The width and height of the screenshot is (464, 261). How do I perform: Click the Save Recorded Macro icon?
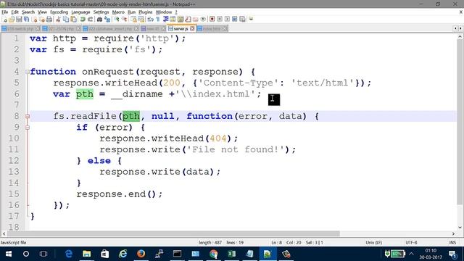coord(242,20)
